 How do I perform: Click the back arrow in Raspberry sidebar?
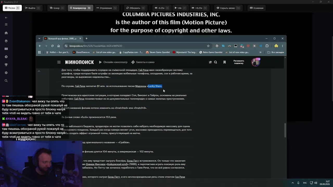coord(6,18)
